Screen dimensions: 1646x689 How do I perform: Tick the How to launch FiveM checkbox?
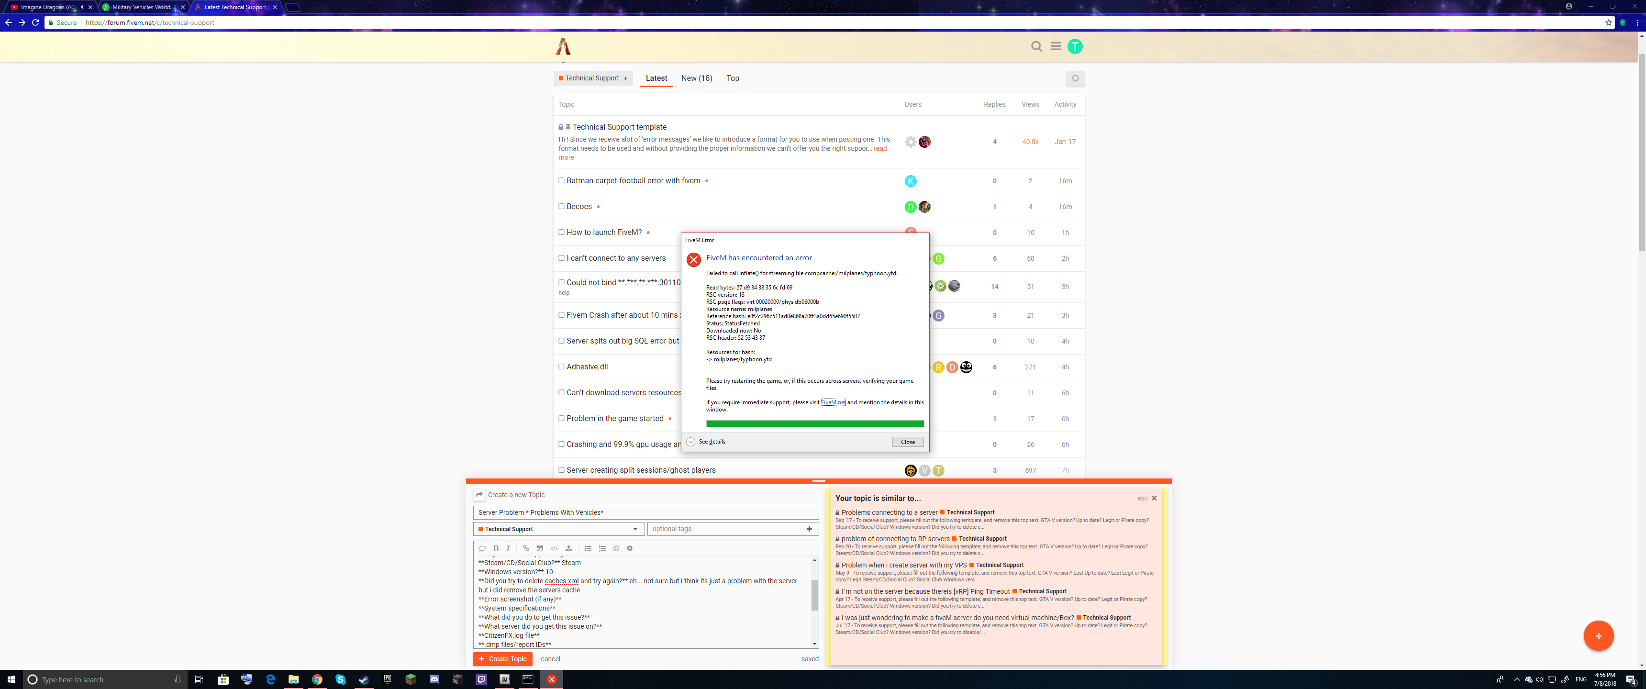[561, 232]
